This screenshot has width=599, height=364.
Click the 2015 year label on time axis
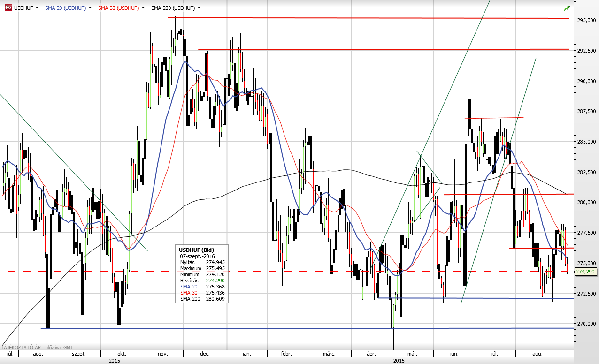114,361
